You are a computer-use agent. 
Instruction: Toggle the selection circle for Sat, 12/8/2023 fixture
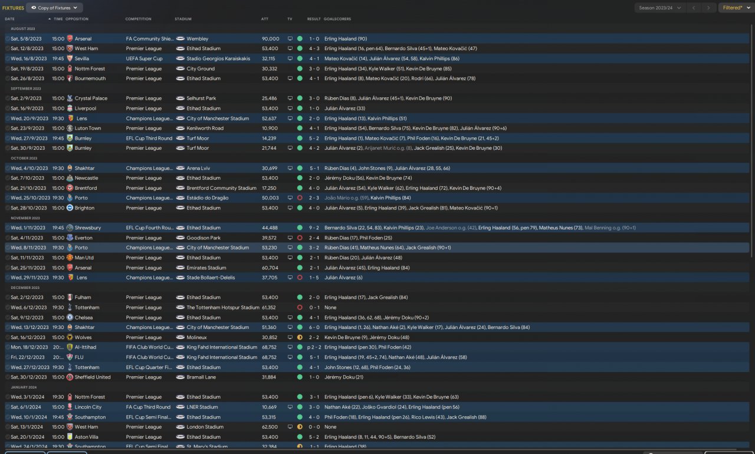click(8, 49)
